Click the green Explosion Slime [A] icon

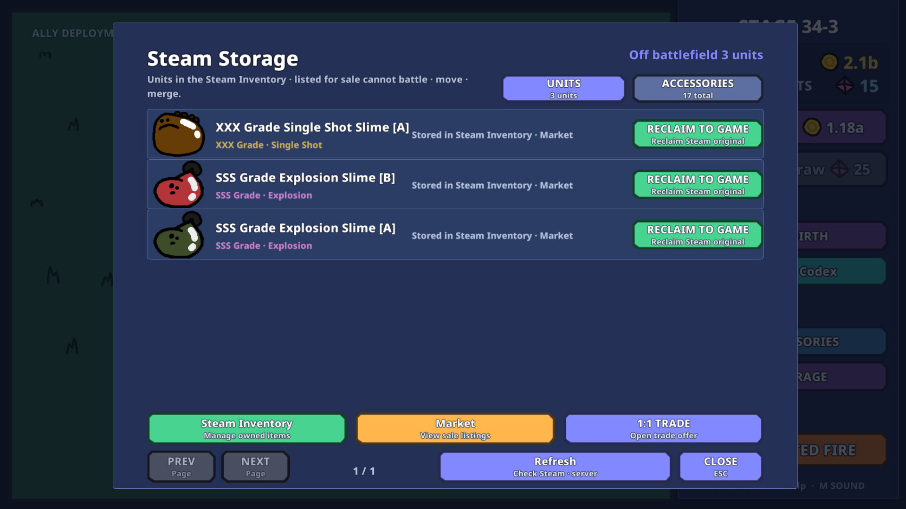(178, 235)
